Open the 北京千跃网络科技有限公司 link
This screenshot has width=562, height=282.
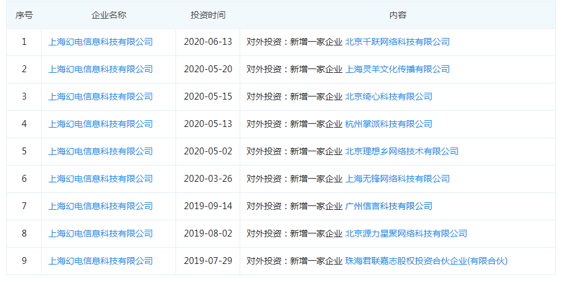tap(397, 42)
